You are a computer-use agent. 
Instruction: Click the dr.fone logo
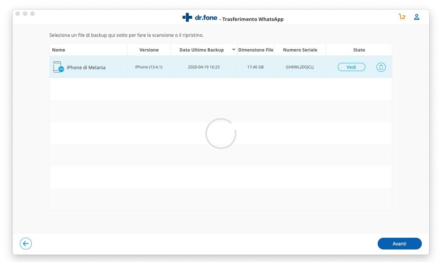(x=200, y=17)
